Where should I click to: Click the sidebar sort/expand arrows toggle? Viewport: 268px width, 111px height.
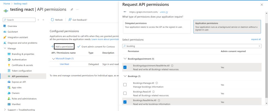tap(38, 20)
